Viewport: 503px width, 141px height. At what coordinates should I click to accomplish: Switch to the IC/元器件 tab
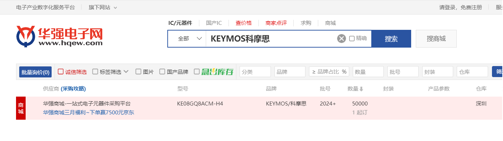180,23
